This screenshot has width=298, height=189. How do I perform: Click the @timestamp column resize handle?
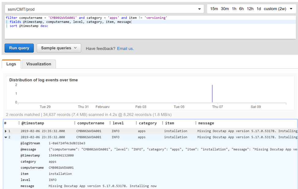pyautogui.click(x=19, y=123)
